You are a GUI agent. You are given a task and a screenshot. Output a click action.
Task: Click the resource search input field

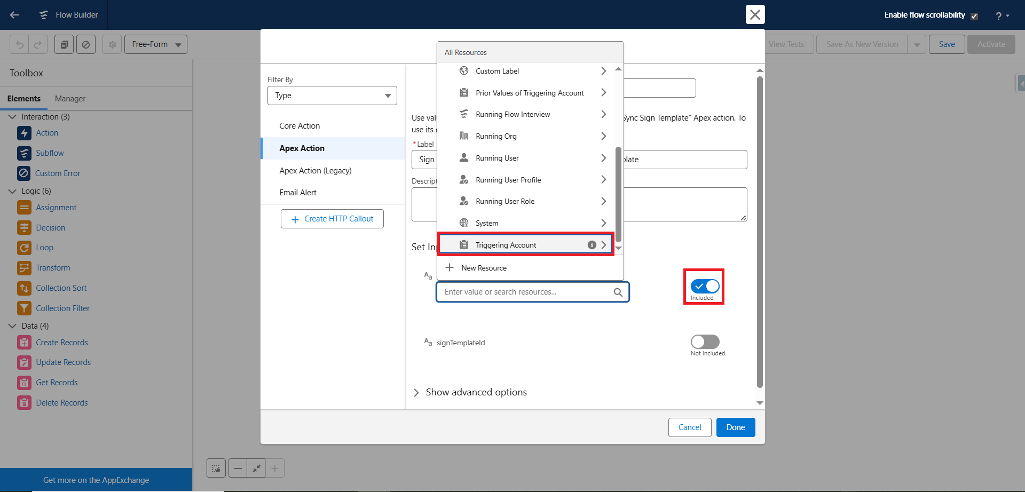click(x=526, y=292)
